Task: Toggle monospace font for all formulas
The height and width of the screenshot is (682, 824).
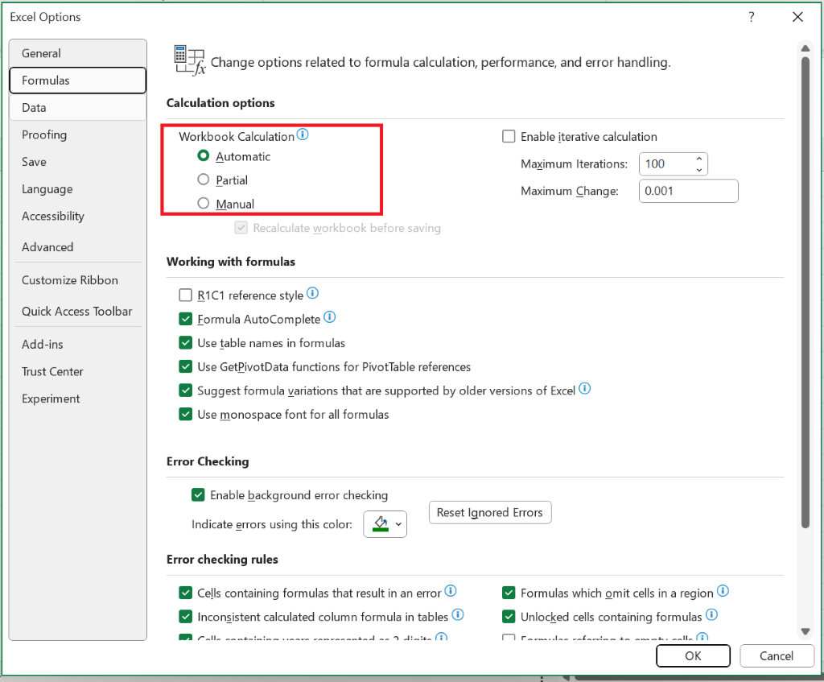Action: [186, 415]
